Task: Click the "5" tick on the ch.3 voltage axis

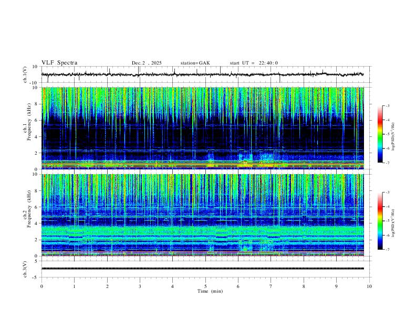Action: pos(37,261)
